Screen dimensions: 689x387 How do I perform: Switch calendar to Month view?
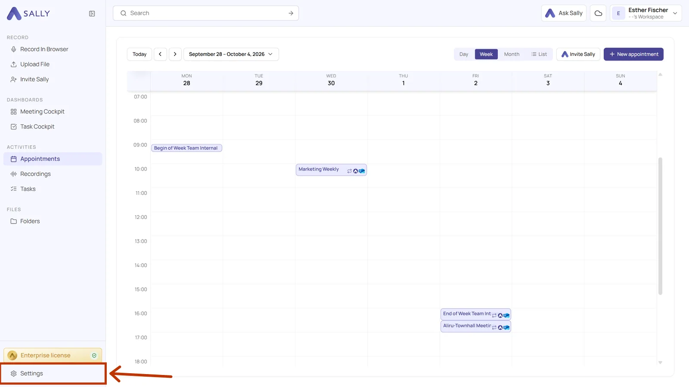(512, 54)
